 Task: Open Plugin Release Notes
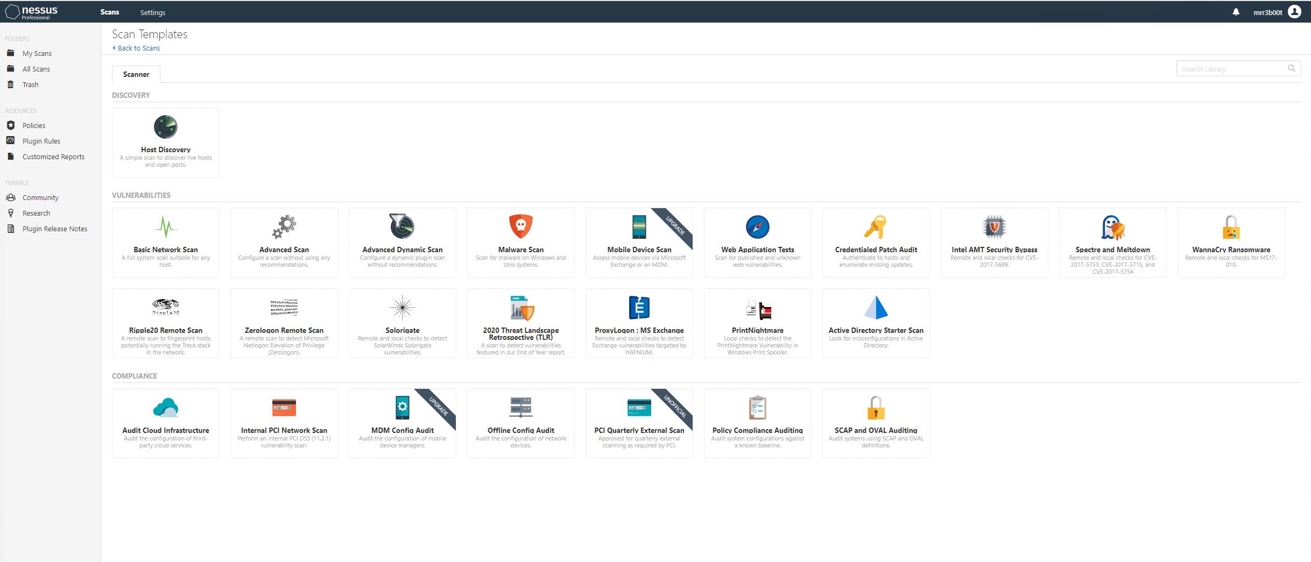[55, 229]
